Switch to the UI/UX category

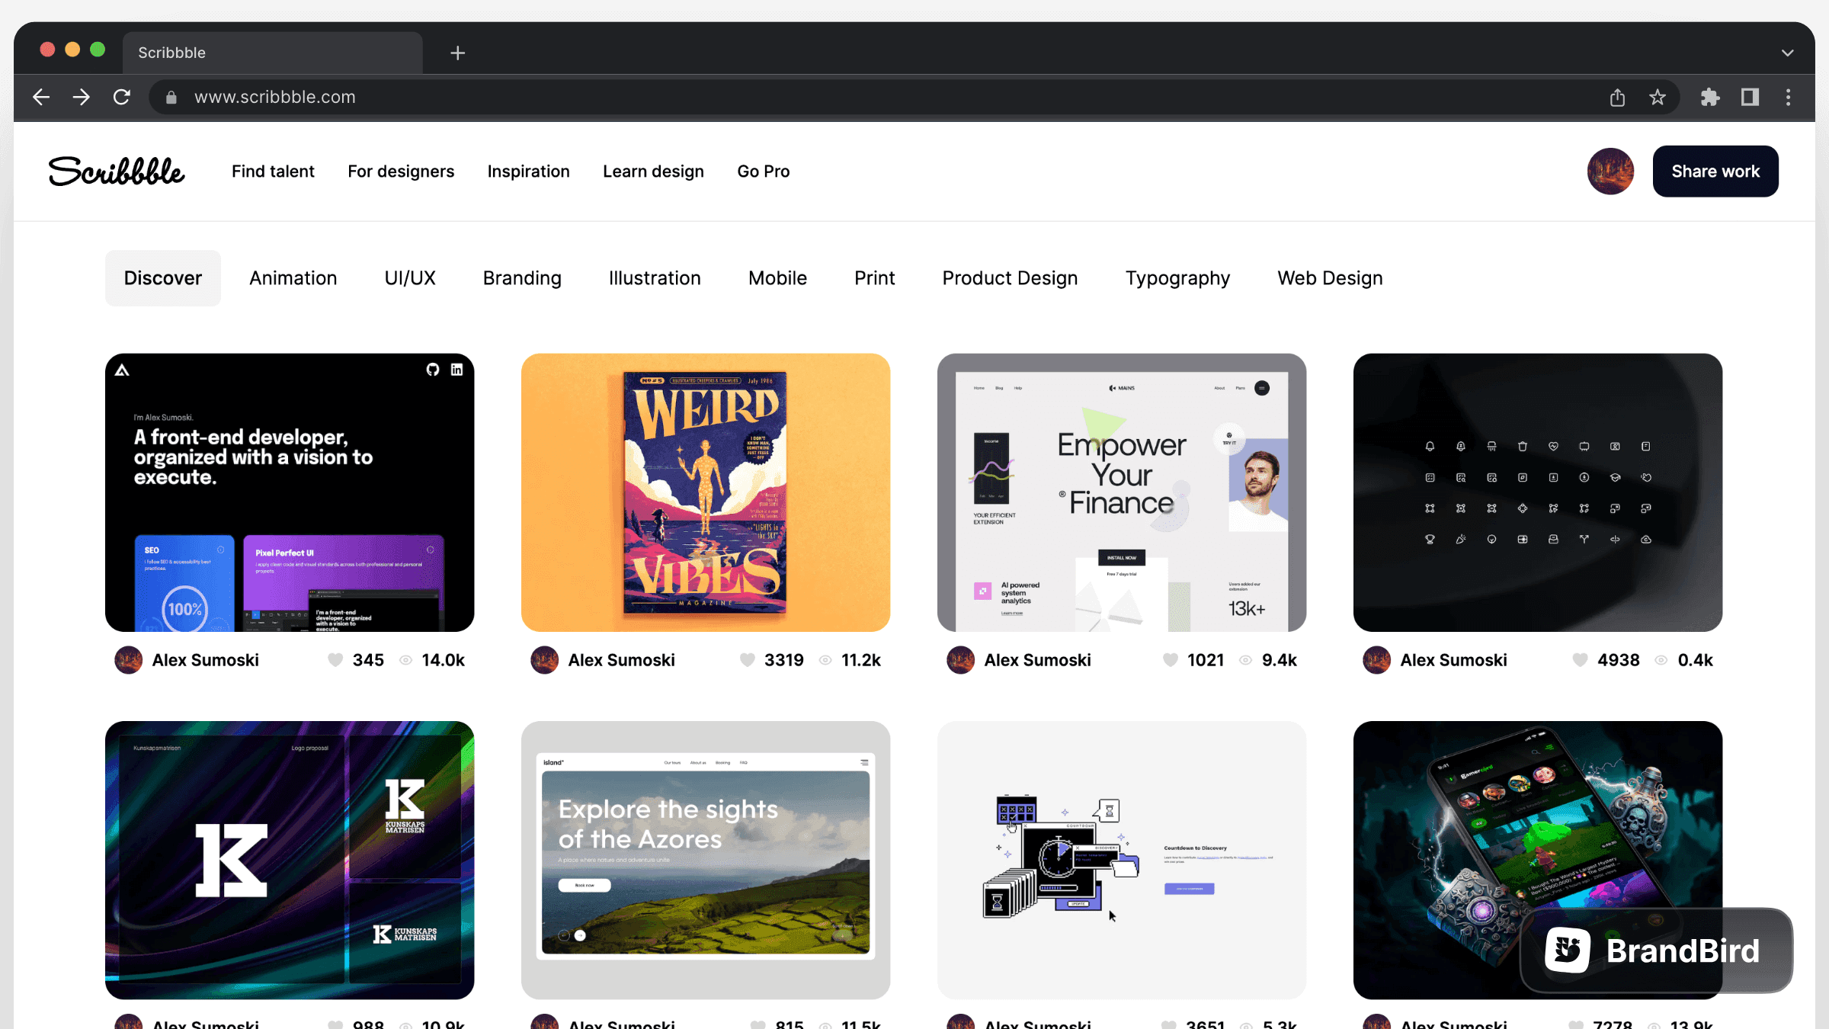pyautogui.click(x=410, y=278)
